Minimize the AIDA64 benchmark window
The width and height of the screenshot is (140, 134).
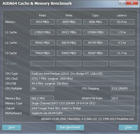click(122, 3)
